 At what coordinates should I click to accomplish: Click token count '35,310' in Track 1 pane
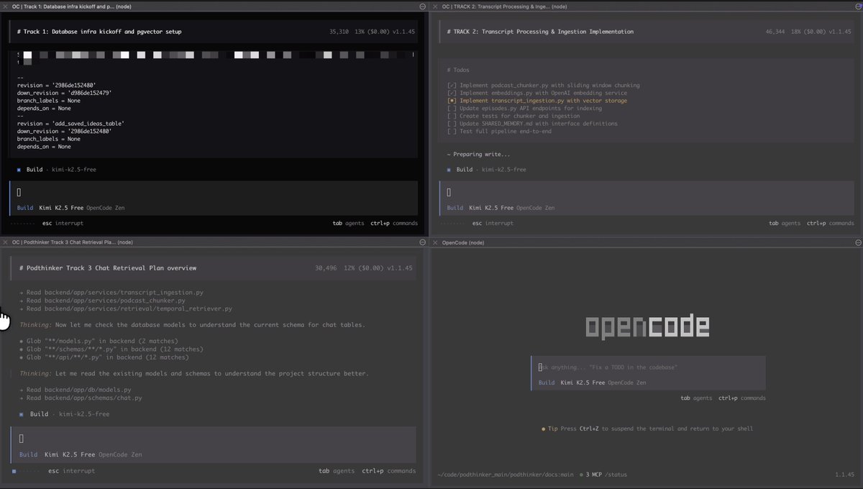tap(339, 32)
